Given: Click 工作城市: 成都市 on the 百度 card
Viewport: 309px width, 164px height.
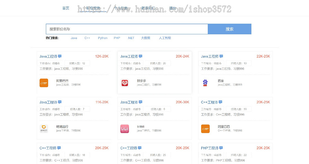Looking at the screenshot, I should point(211,63).
